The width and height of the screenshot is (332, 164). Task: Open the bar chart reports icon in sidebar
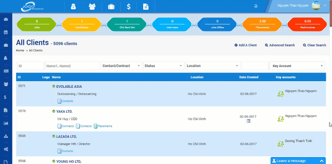pyautogui.click(x=6, y=123)
